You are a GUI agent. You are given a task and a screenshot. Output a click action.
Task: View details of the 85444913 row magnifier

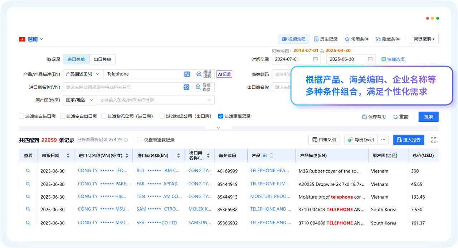coord(28,196)
